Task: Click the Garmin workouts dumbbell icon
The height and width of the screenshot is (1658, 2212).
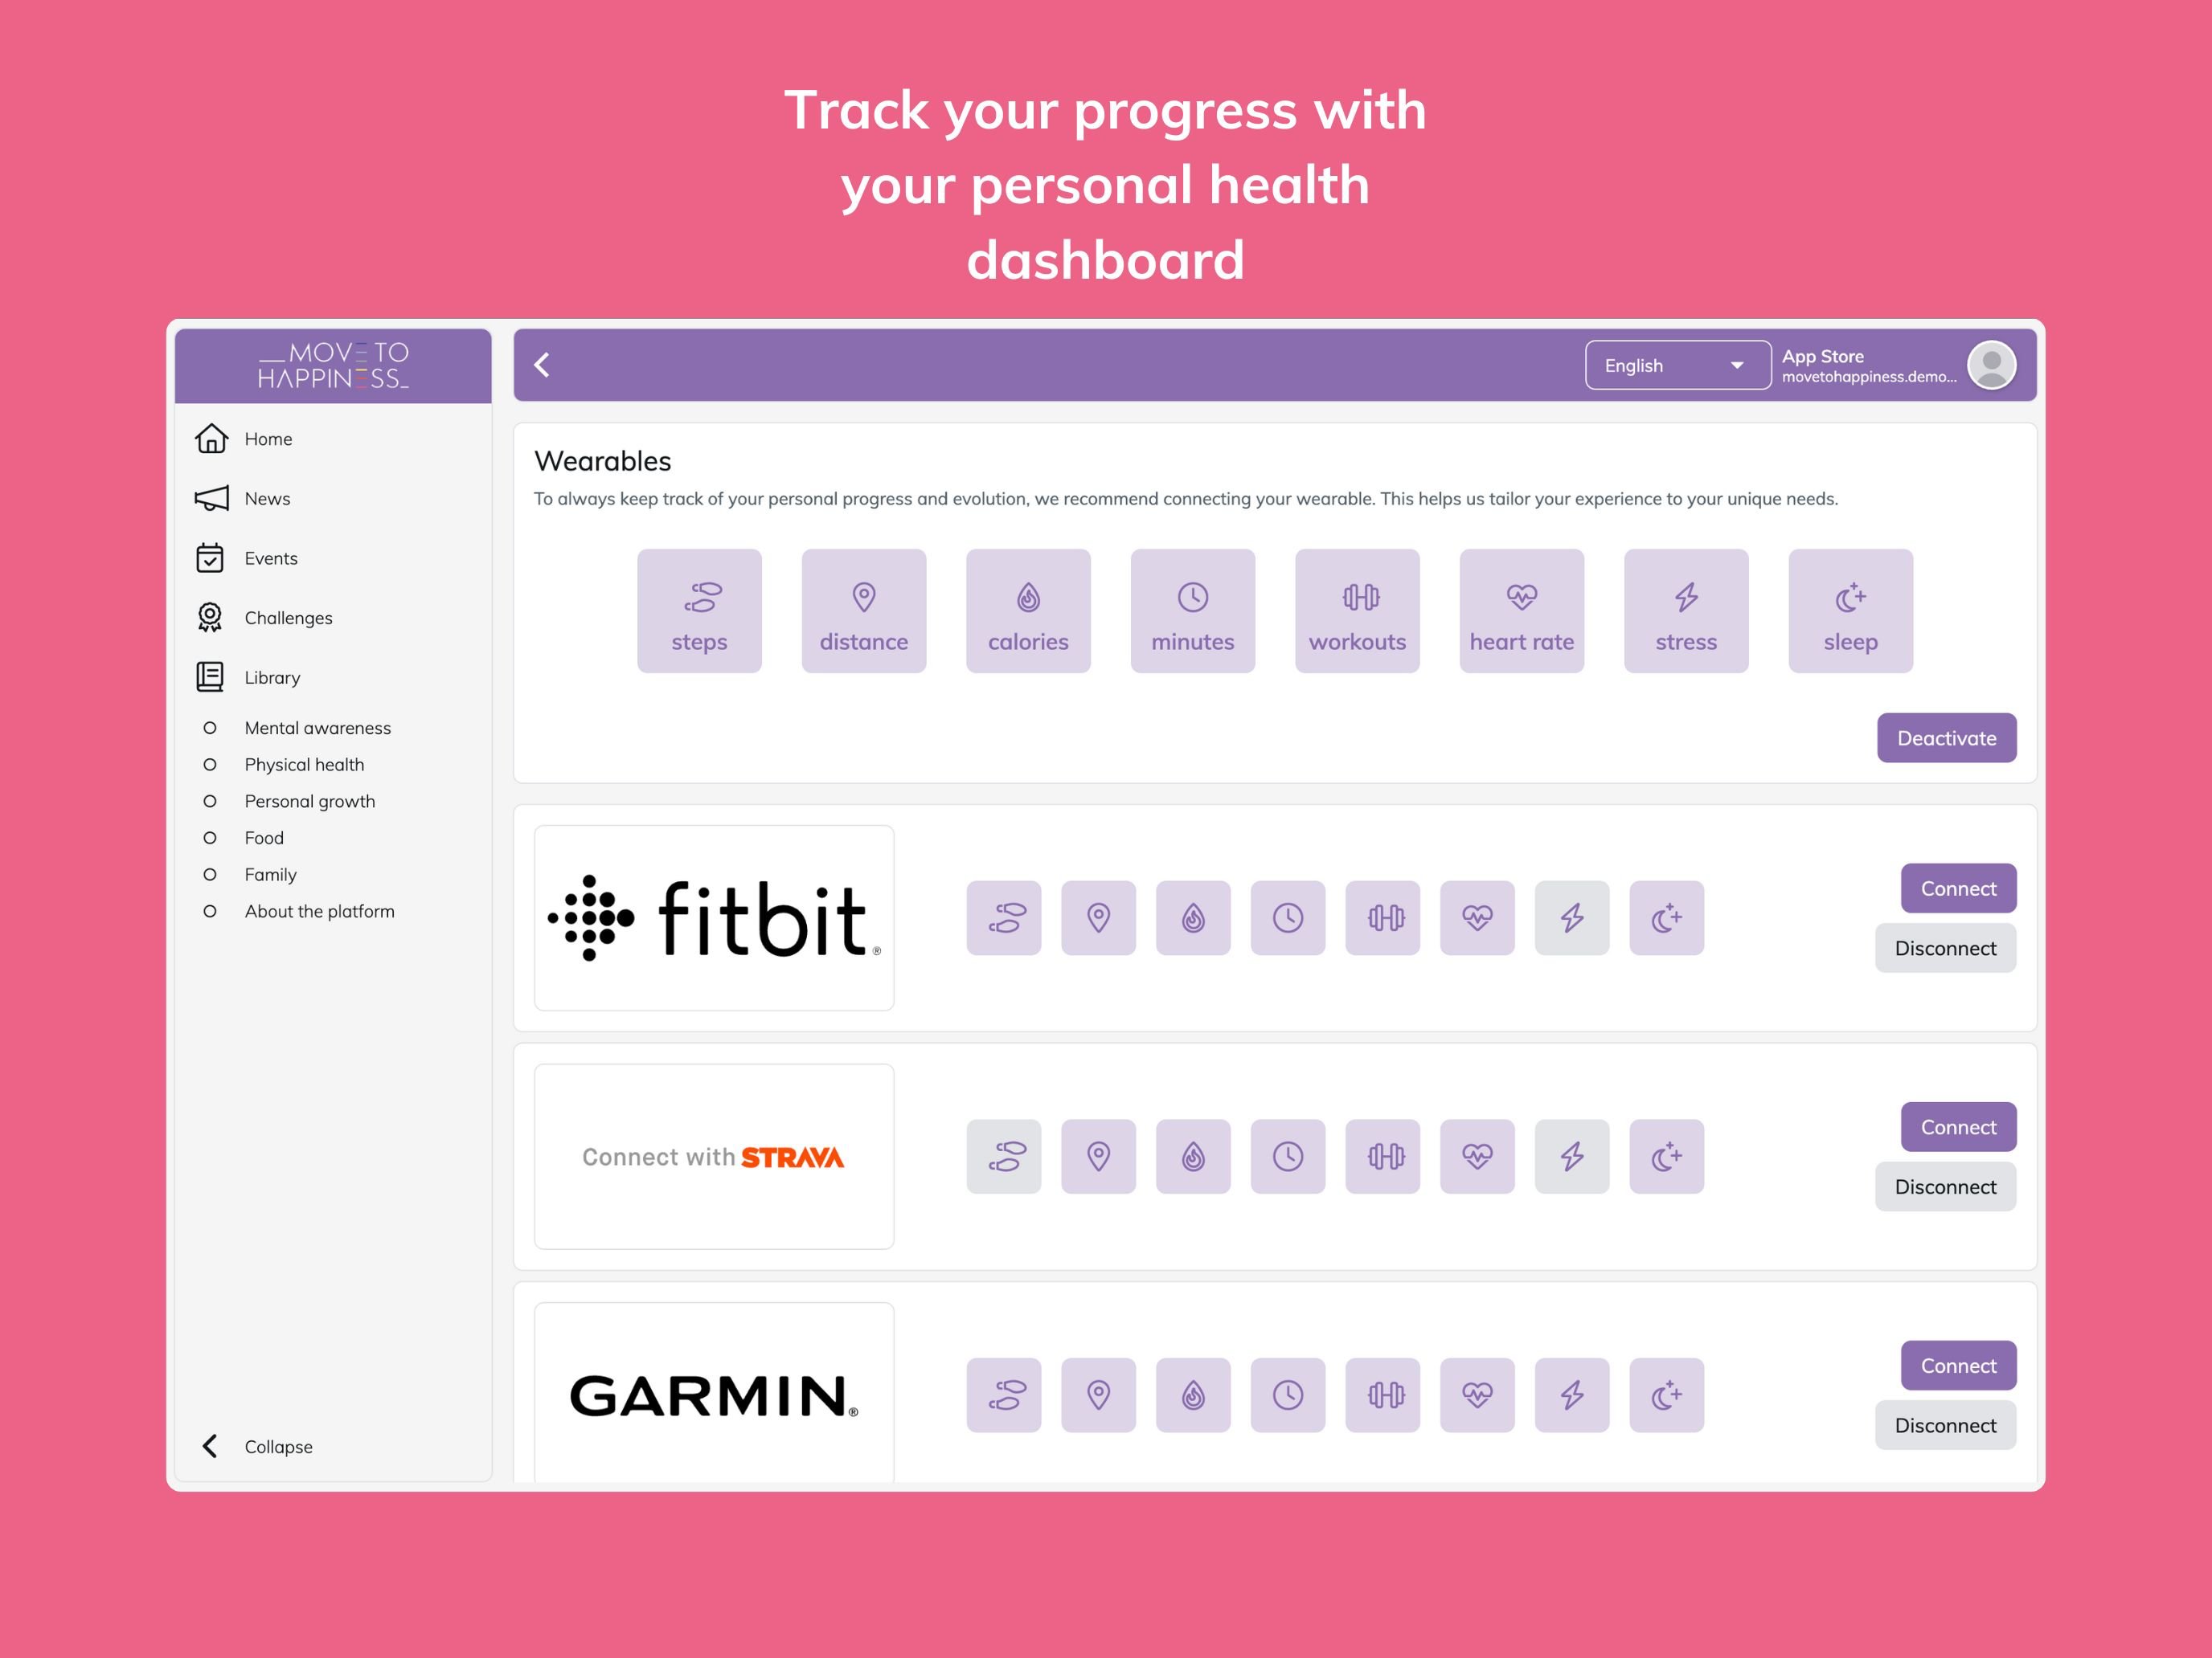Action: pos(1383,1395)
